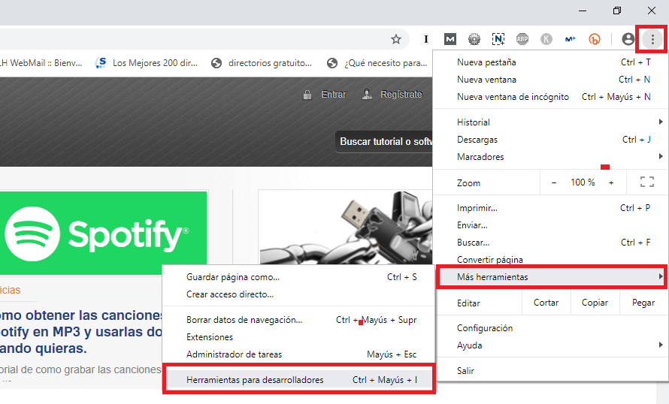Click the Pegar edit button
Screen dimensions: 669x404
click(643, 303)
